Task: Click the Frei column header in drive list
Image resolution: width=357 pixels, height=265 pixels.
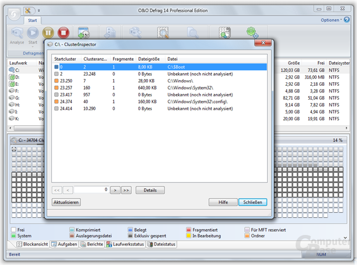Action: click(x=315, y=63)
